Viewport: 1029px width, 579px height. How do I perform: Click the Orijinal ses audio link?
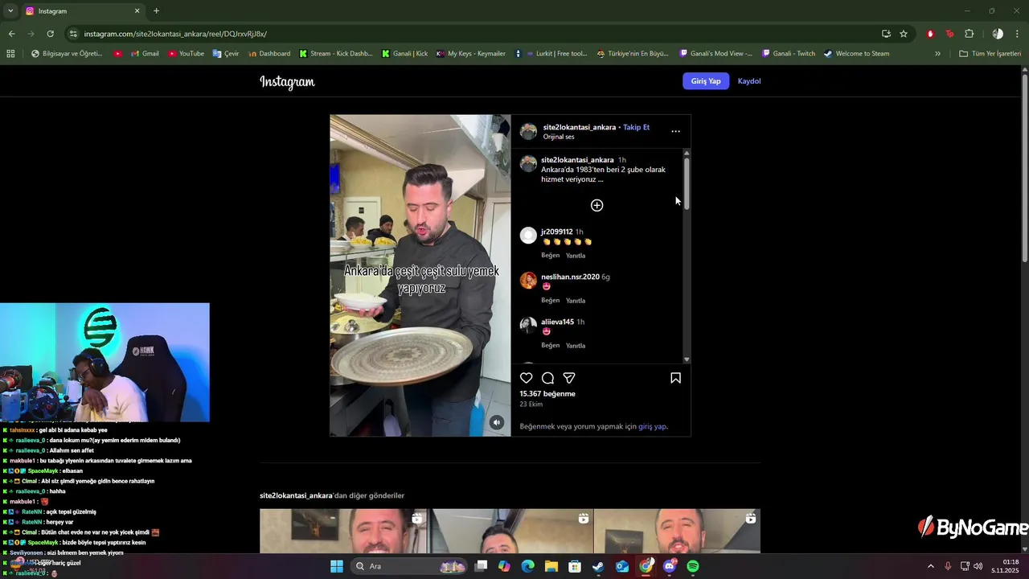[559, 137]
